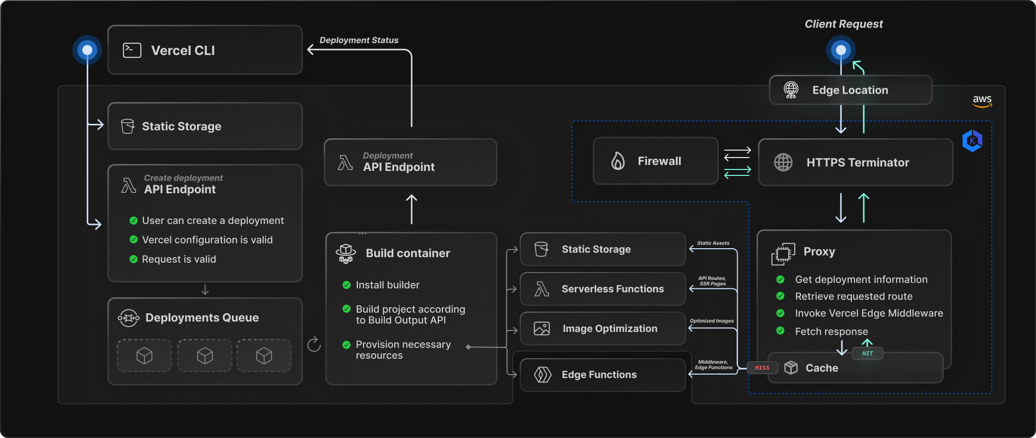1036x438 pixels.
Task: Click the blue Kubernetes hexagon icon
Action: pyautogui.click(x=972, y=141)
